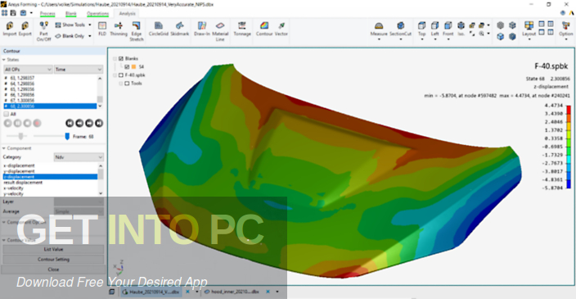Switch to hood_inner document tab
576x299 pixels.
click(x=232, y=292)
